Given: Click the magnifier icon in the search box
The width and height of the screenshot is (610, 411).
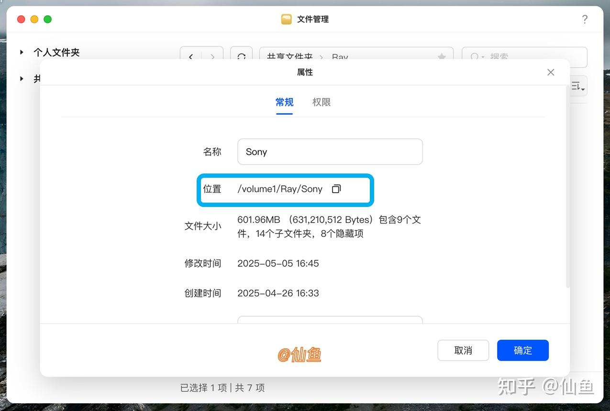Looking at the screenshot, I should click(474, 57).
